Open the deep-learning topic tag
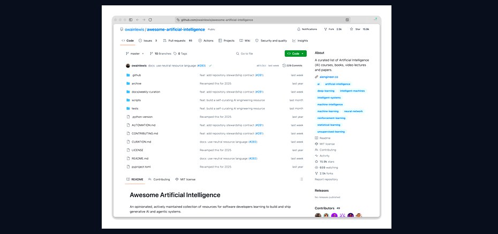This screenshot has height=234, width=498. [326, 91]
